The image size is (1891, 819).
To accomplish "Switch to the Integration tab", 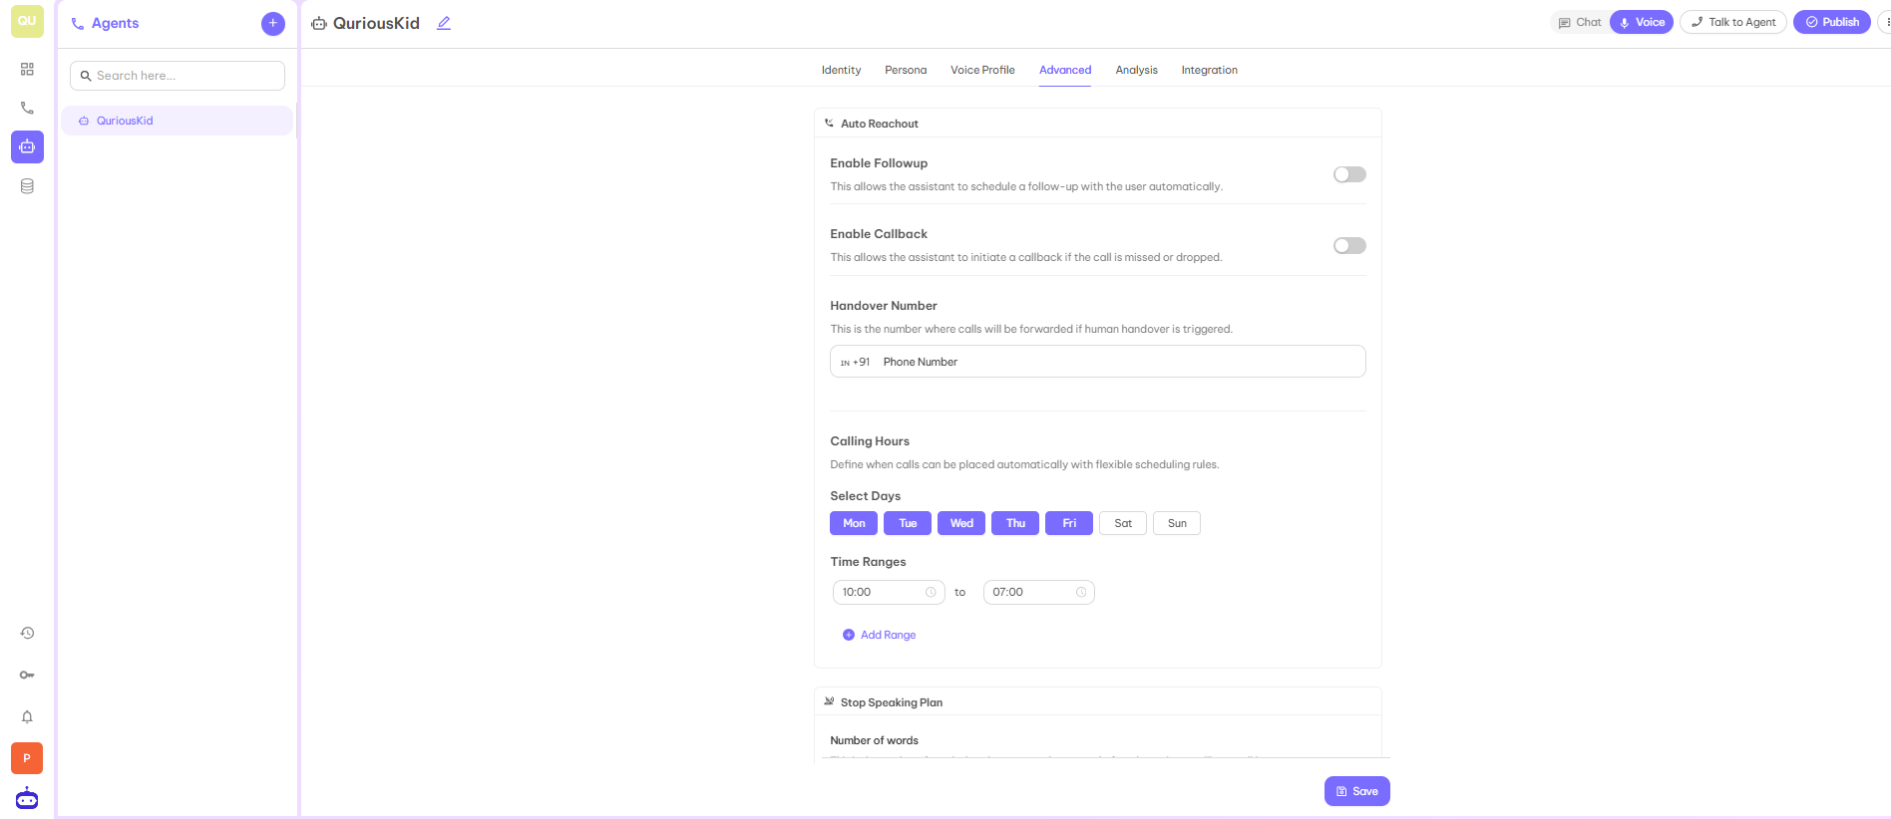I will click(x=1209, y=70).
